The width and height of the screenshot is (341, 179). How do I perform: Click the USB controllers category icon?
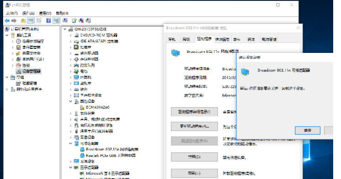point(76,131)
